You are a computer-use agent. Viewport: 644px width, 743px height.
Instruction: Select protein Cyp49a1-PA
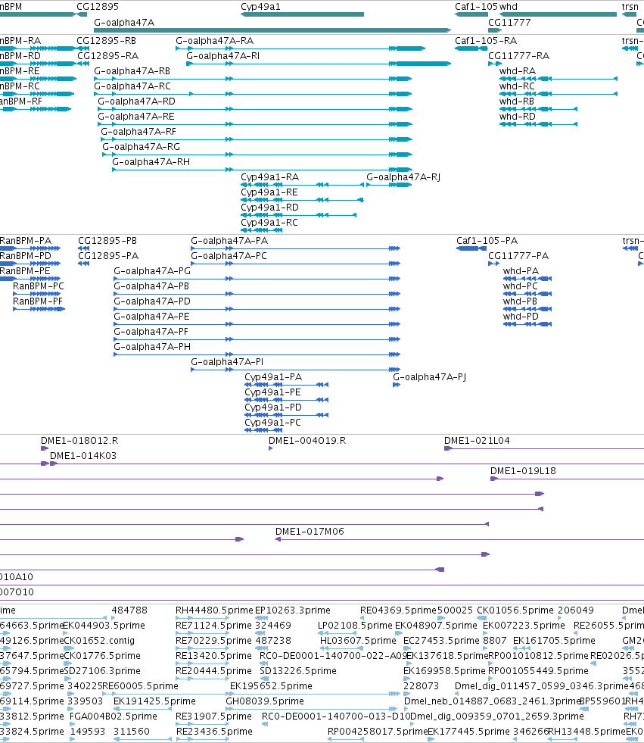tap(273, 377)
